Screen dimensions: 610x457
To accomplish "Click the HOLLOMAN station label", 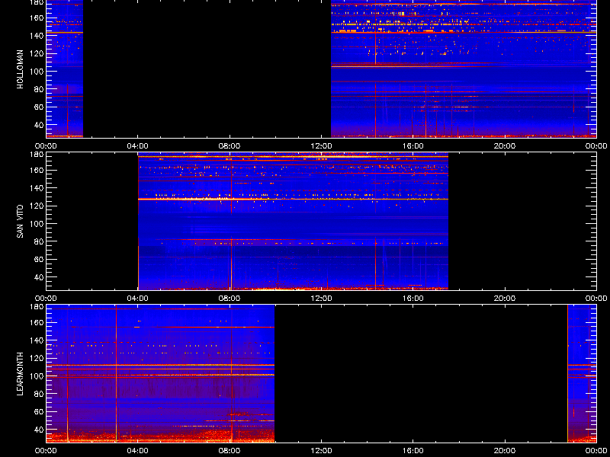I will coord(21,69).
